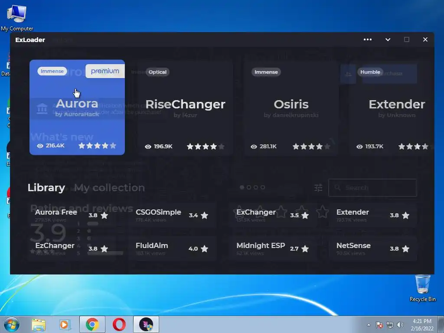Open the RiseChanger card
The height and width of the screenshot is (333, 444).
click(186, 108)
